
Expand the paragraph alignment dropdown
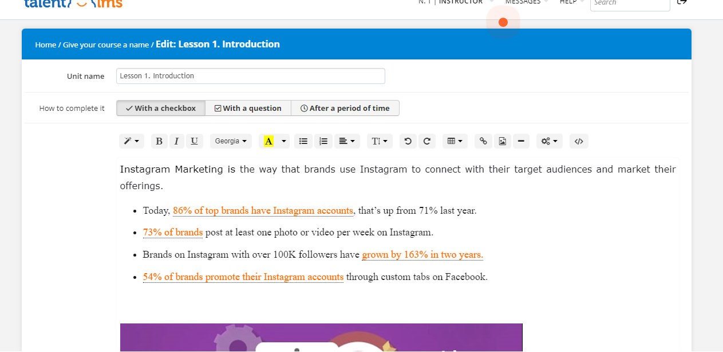click(x=347, y=141)
